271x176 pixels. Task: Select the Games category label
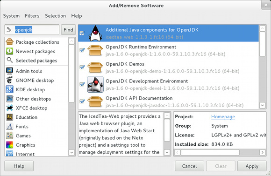pyautogui.click(x=23, y=135)
